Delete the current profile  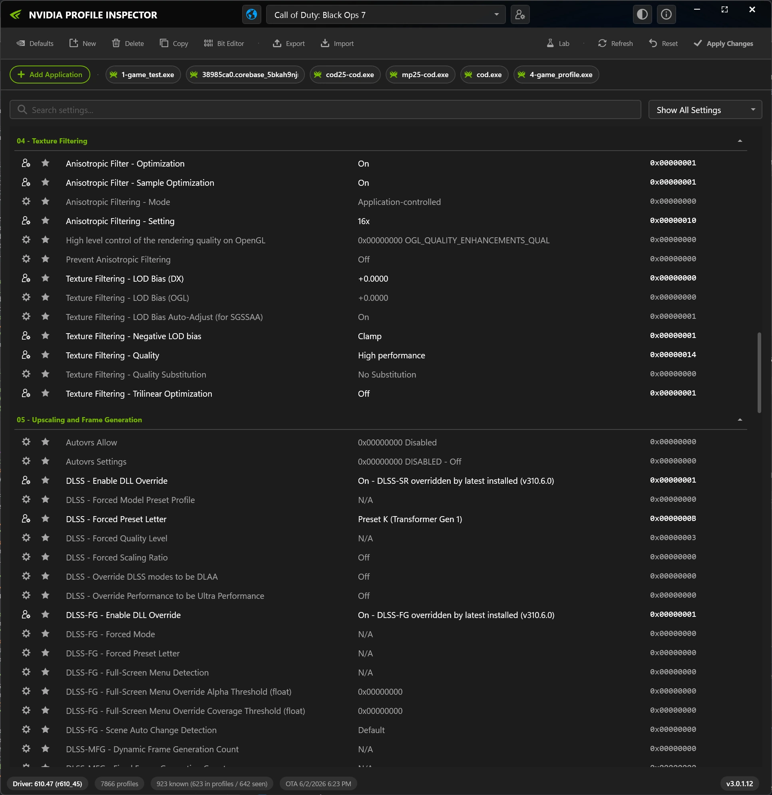(x=128, y=44)
